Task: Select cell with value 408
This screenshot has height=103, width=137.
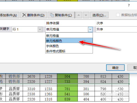Action: (x=103, y=99)
